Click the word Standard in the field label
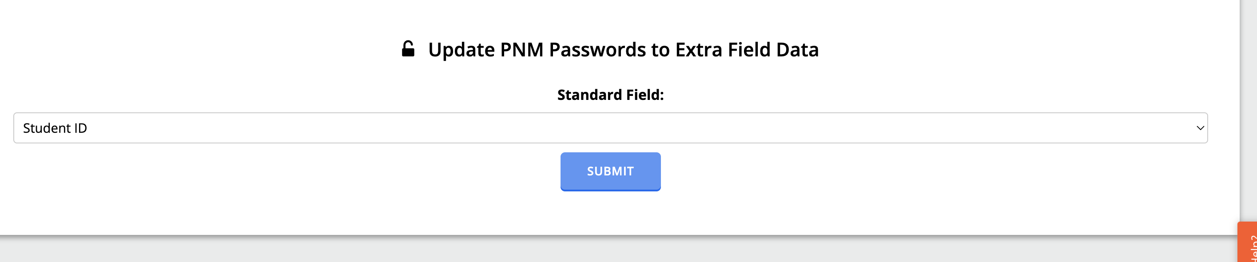This screenshot has width=1257, height=262. pos(589,95)
